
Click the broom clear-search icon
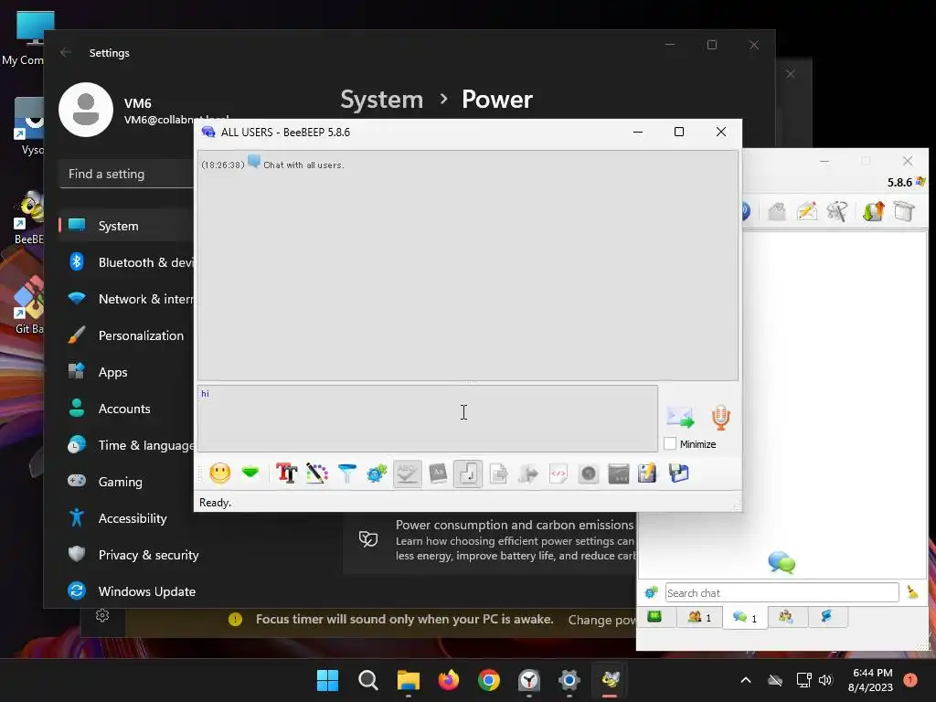pyautogui.click(x=912, y=592)
